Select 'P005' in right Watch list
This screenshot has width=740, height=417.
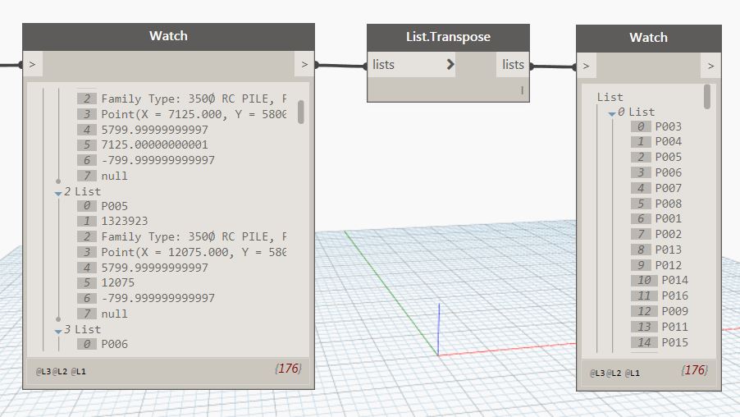pyautogui.click(x=669, y=157)
